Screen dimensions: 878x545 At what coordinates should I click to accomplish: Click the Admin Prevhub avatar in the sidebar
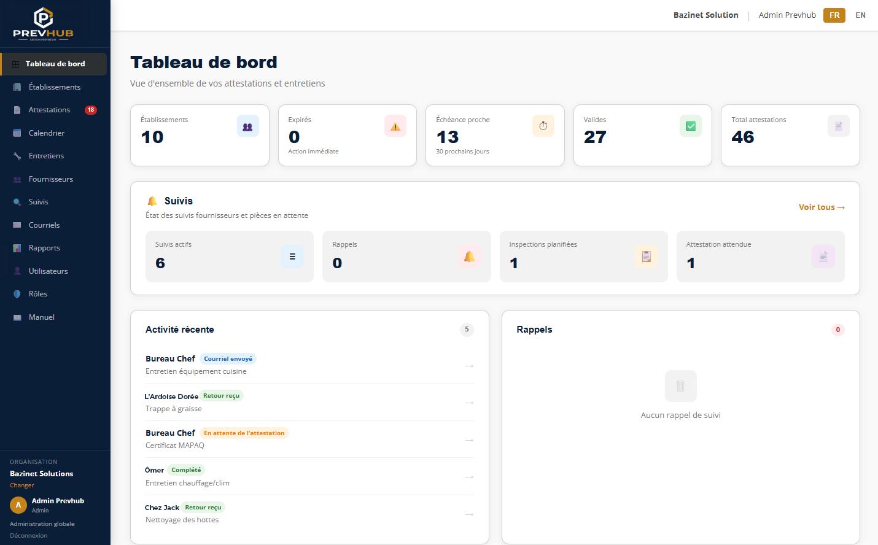[18, 505]
